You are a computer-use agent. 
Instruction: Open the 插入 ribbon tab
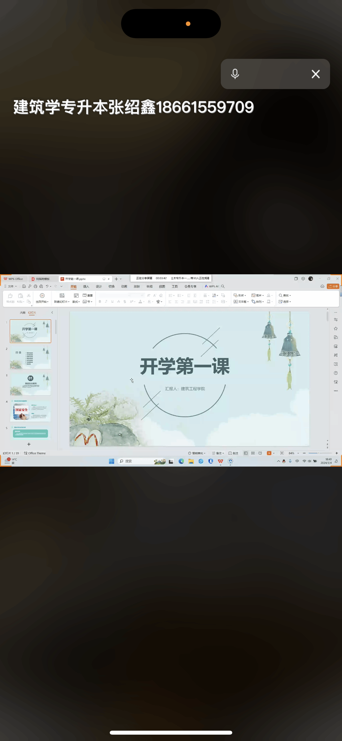pyautogui.click(x=86, y=286)
